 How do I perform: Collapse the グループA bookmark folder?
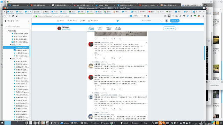[x=10, y=45]
